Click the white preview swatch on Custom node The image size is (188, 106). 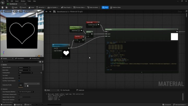pyautogui.click(x=174, y=37)
